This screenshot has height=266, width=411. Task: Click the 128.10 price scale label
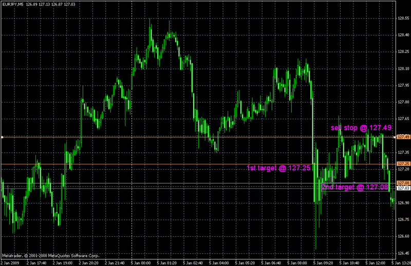pos(403,69)
